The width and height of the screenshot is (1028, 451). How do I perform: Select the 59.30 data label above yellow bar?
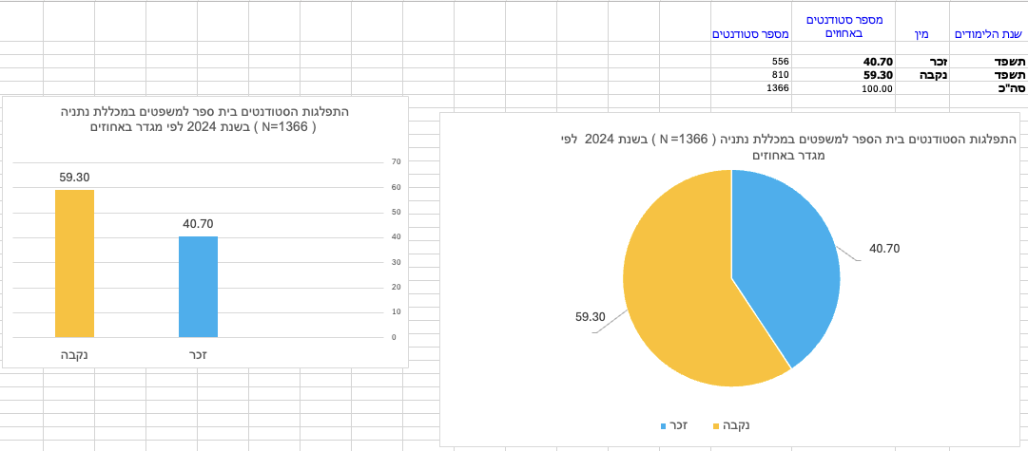(x=75, y=177)
